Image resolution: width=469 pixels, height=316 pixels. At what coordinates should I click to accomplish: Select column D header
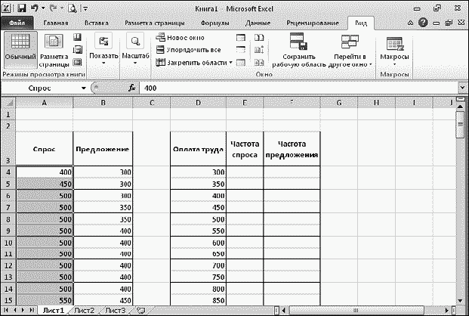click(x=198, y=102)
